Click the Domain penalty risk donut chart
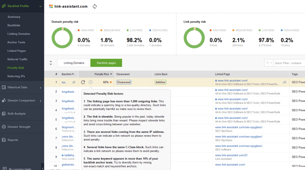305x170 pixels. coord(62,38)
